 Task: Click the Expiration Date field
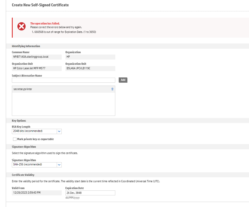coord(90,193)
